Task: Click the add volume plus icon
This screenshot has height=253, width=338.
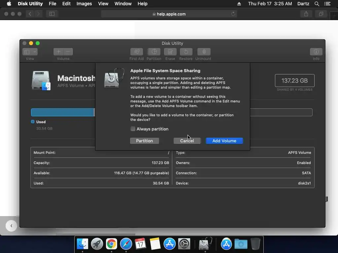Action: [x=58, y=52]
